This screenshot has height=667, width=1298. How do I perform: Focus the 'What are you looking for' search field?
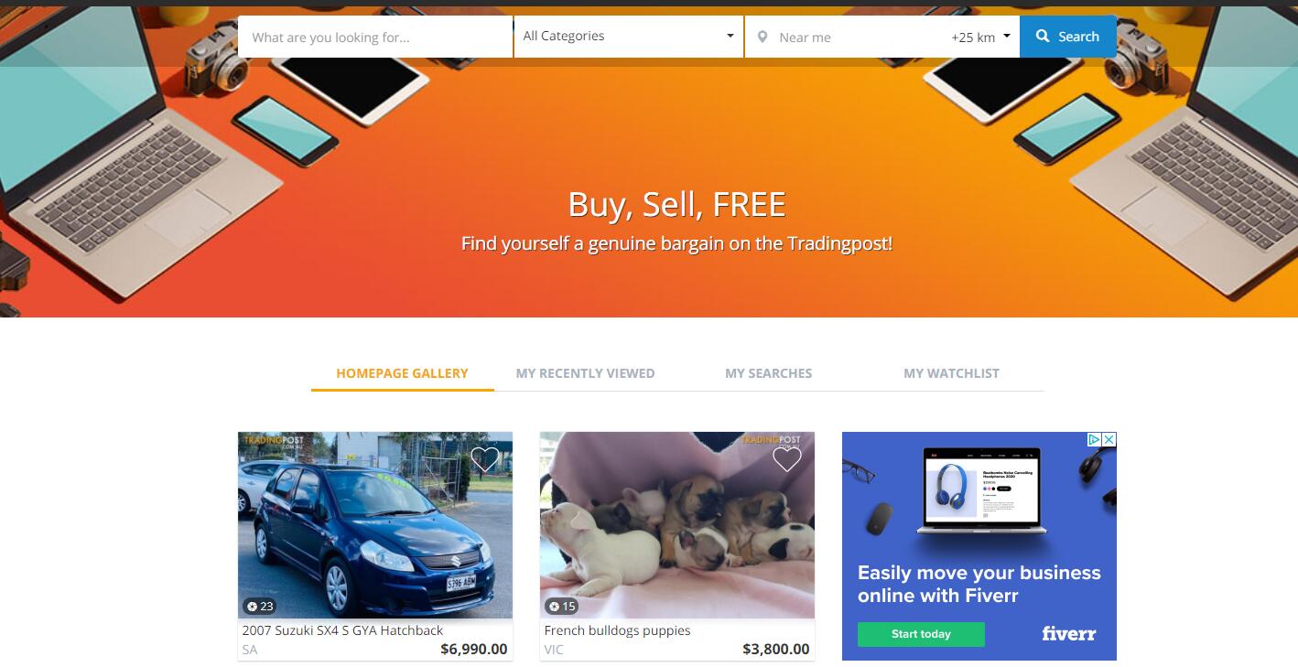[375, 37]
